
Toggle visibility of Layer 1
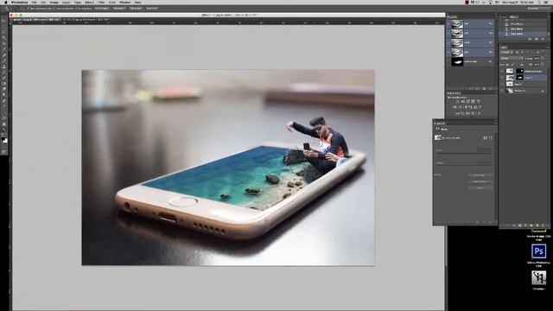pos(502,84)
